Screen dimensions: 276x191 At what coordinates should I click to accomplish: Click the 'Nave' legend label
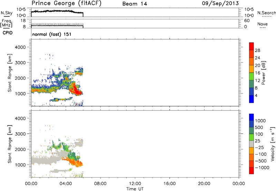(263, 24)
